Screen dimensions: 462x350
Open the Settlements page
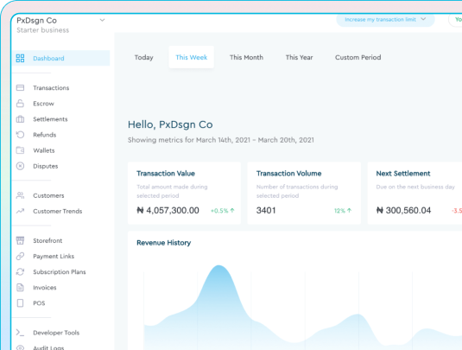[50, 119]
